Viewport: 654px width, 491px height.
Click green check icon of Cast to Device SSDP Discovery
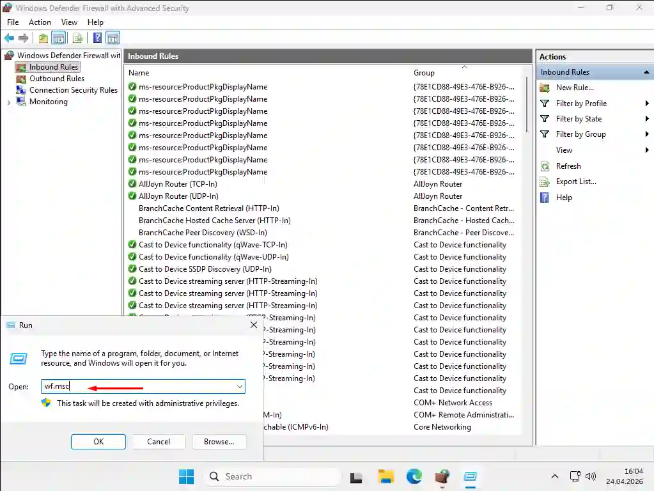click(132, 269)
